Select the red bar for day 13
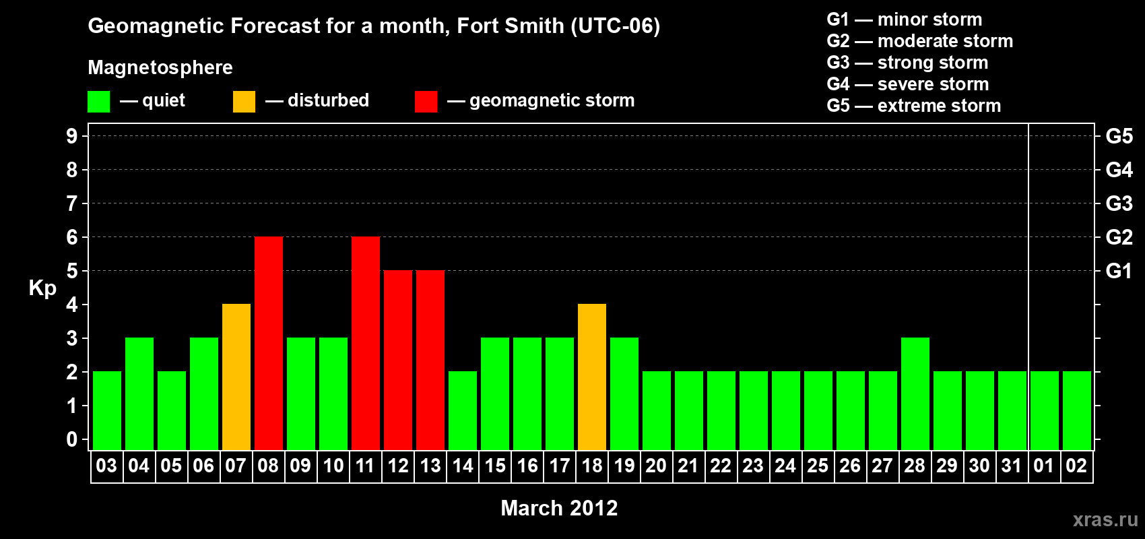 tap(430, 360)
